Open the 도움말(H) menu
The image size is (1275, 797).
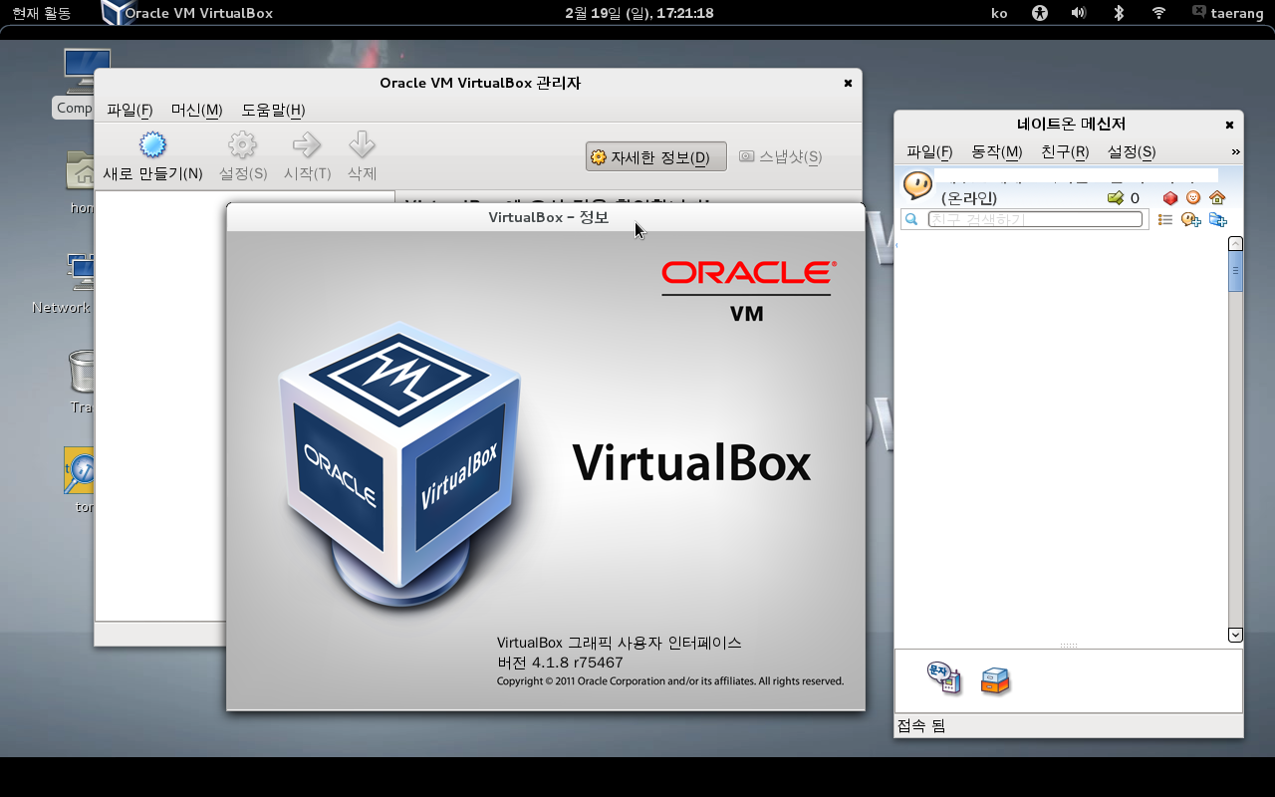click(273, 110)
